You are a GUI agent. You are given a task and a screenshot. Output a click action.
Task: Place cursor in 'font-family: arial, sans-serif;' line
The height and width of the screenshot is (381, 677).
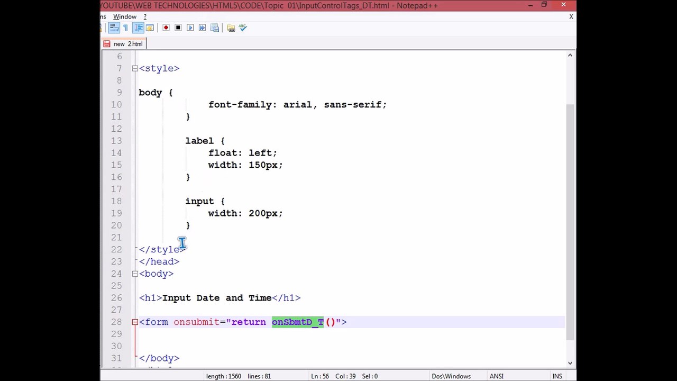point(297,105)
